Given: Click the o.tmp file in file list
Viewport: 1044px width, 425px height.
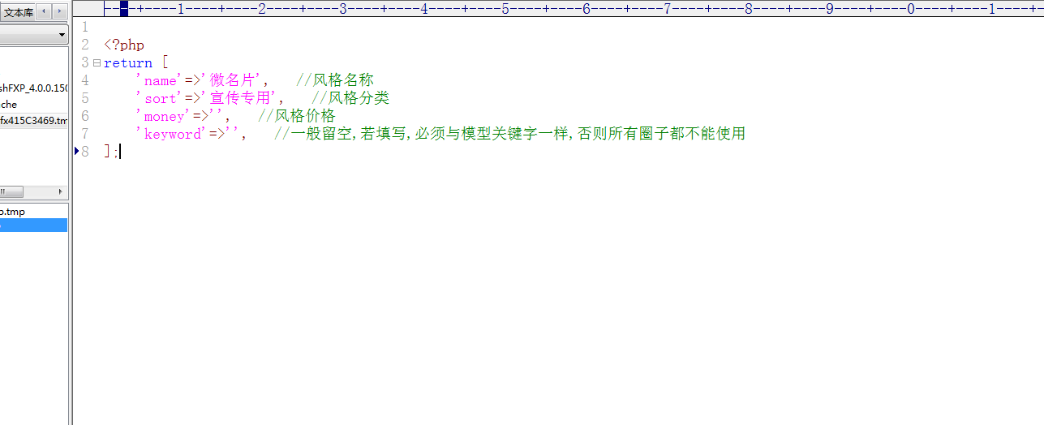Looking at the screenshot, I should (x=12, y=212).
